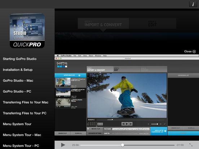Screen dimensions: 199x149
Task: Select the third clip thumbnail with branches
Action: click(63, 103)
